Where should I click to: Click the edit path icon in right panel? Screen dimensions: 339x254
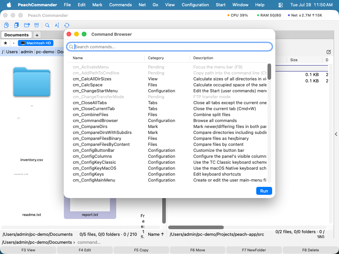point(329,52)
